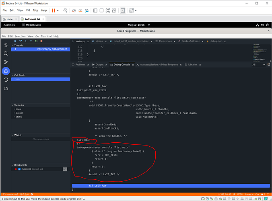Collapse the Threads section

(x=12, y=45)
